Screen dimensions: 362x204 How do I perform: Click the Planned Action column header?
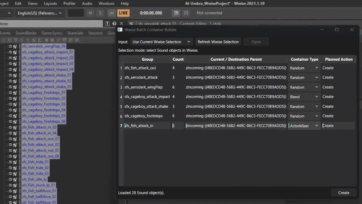tap(338, 59)
